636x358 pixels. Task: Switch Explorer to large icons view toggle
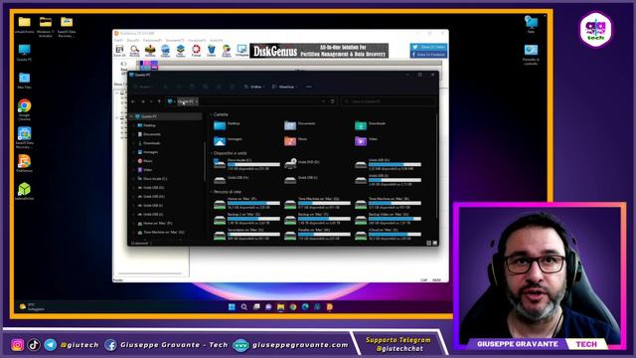(435, 243)
